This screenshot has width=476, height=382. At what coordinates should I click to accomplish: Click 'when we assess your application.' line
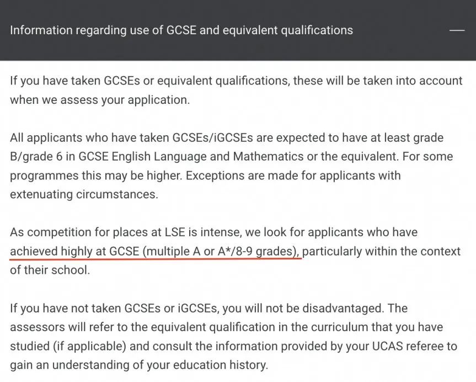point(100,100)
